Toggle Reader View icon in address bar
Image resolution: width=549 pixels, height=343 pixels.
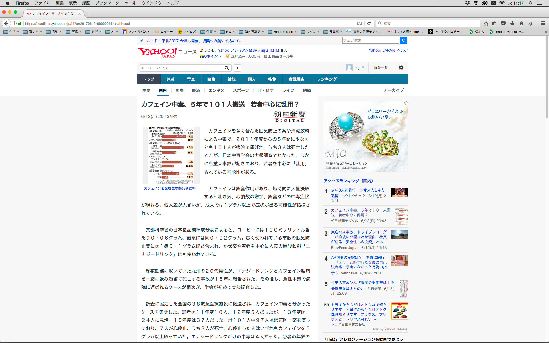click(360, 23)
